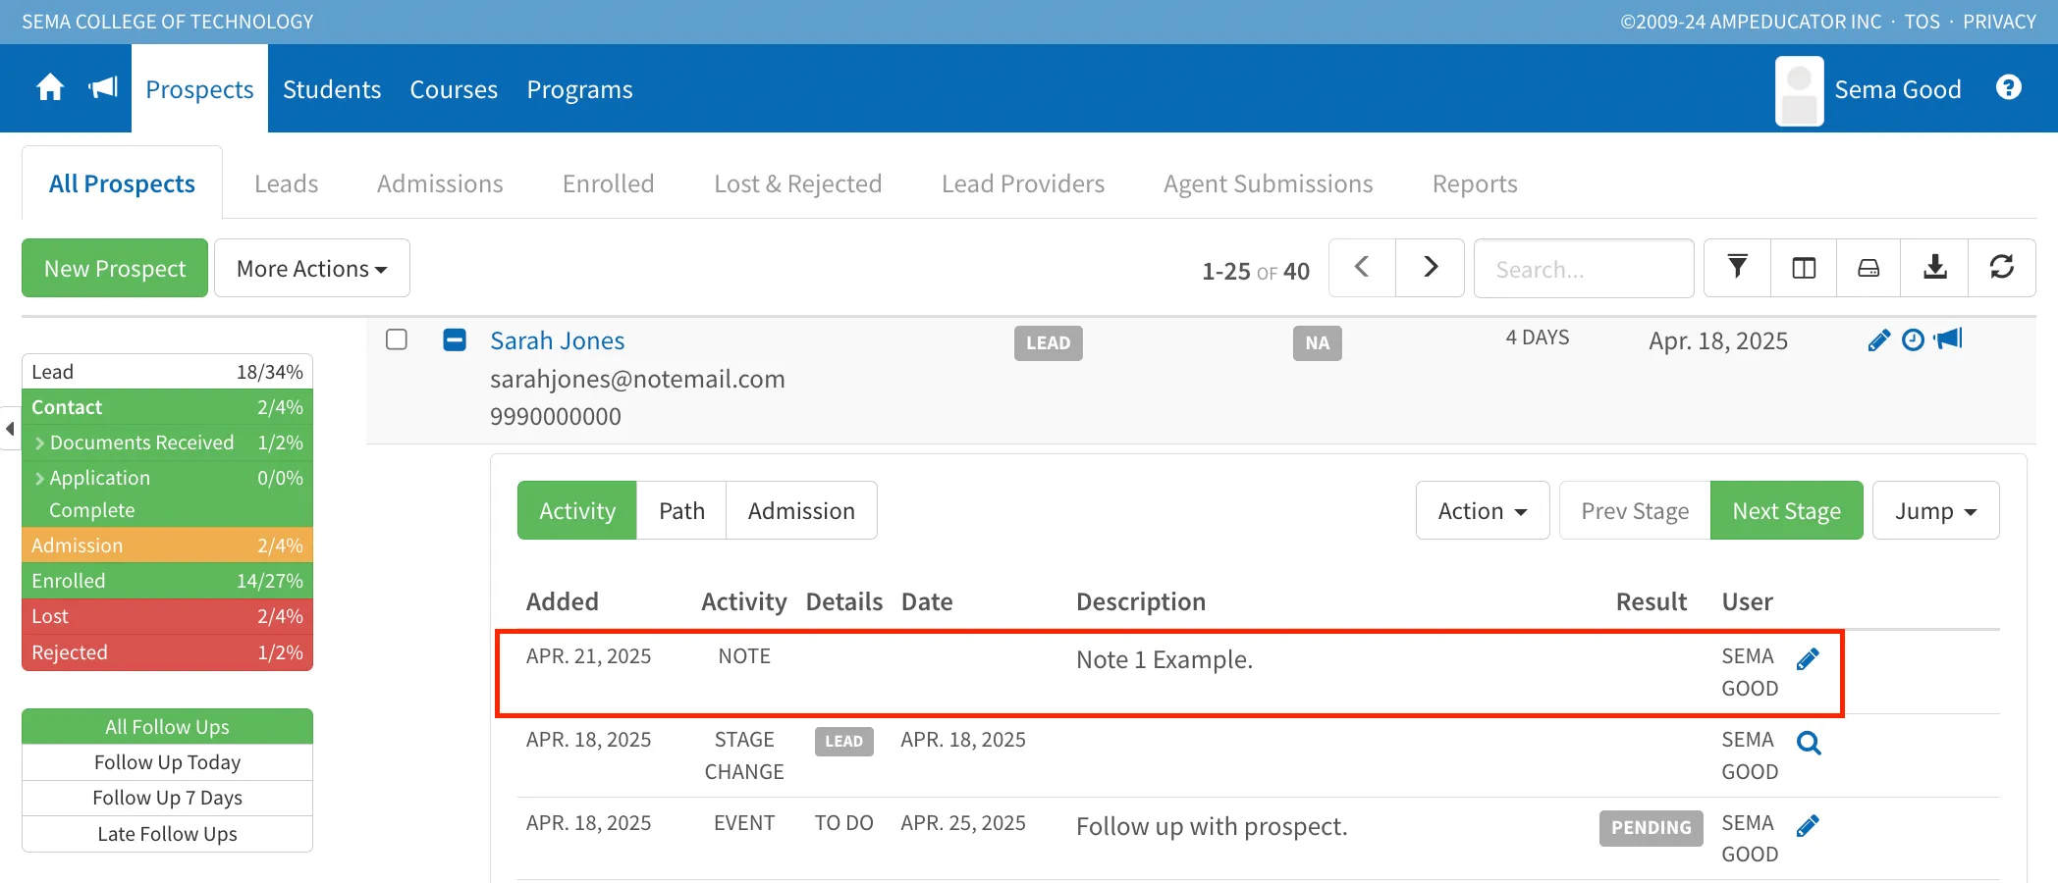Open the clock icon for Sarah Jones
Screen dimensions: 2058x883
(x=1913, y=340)
